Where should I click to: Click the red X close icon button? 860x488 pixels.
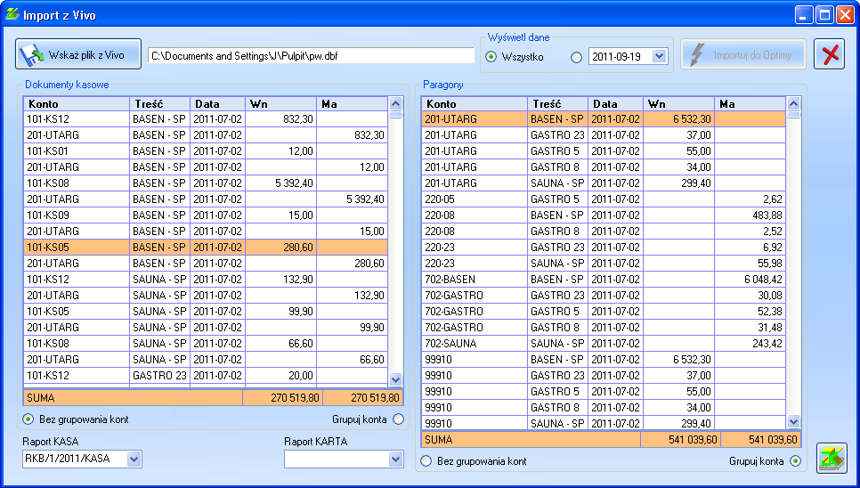[830, 54]
